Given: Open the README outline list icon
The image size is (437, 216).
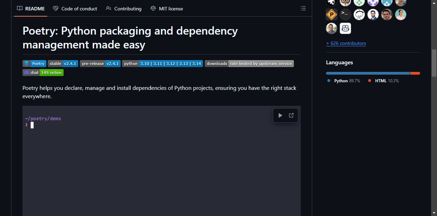Looking at the screenshot, I should pos(303,8).
